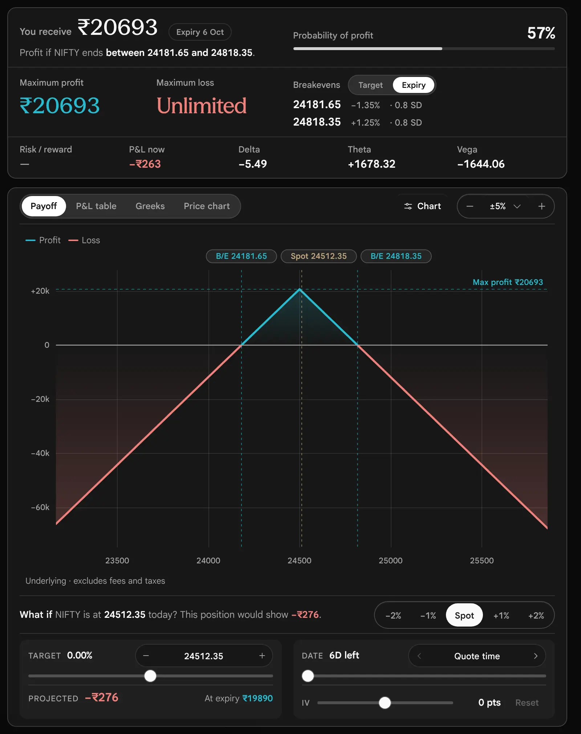
Task: Select the -1% what-if scenario
Action: coord(428,615)
